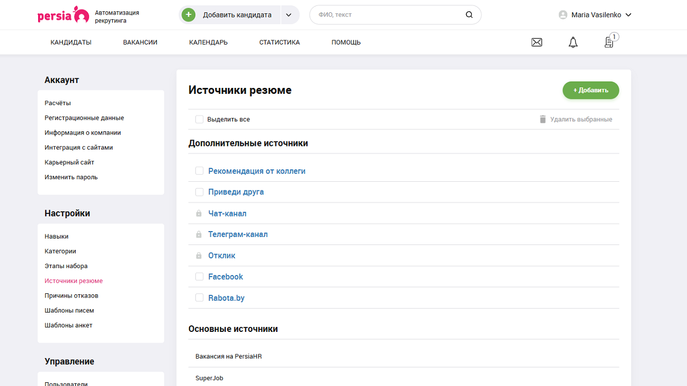This screenshot has width=687, height=386.
Task: Click the green plus on Добавить кандидата
Action: coord(188,15)
